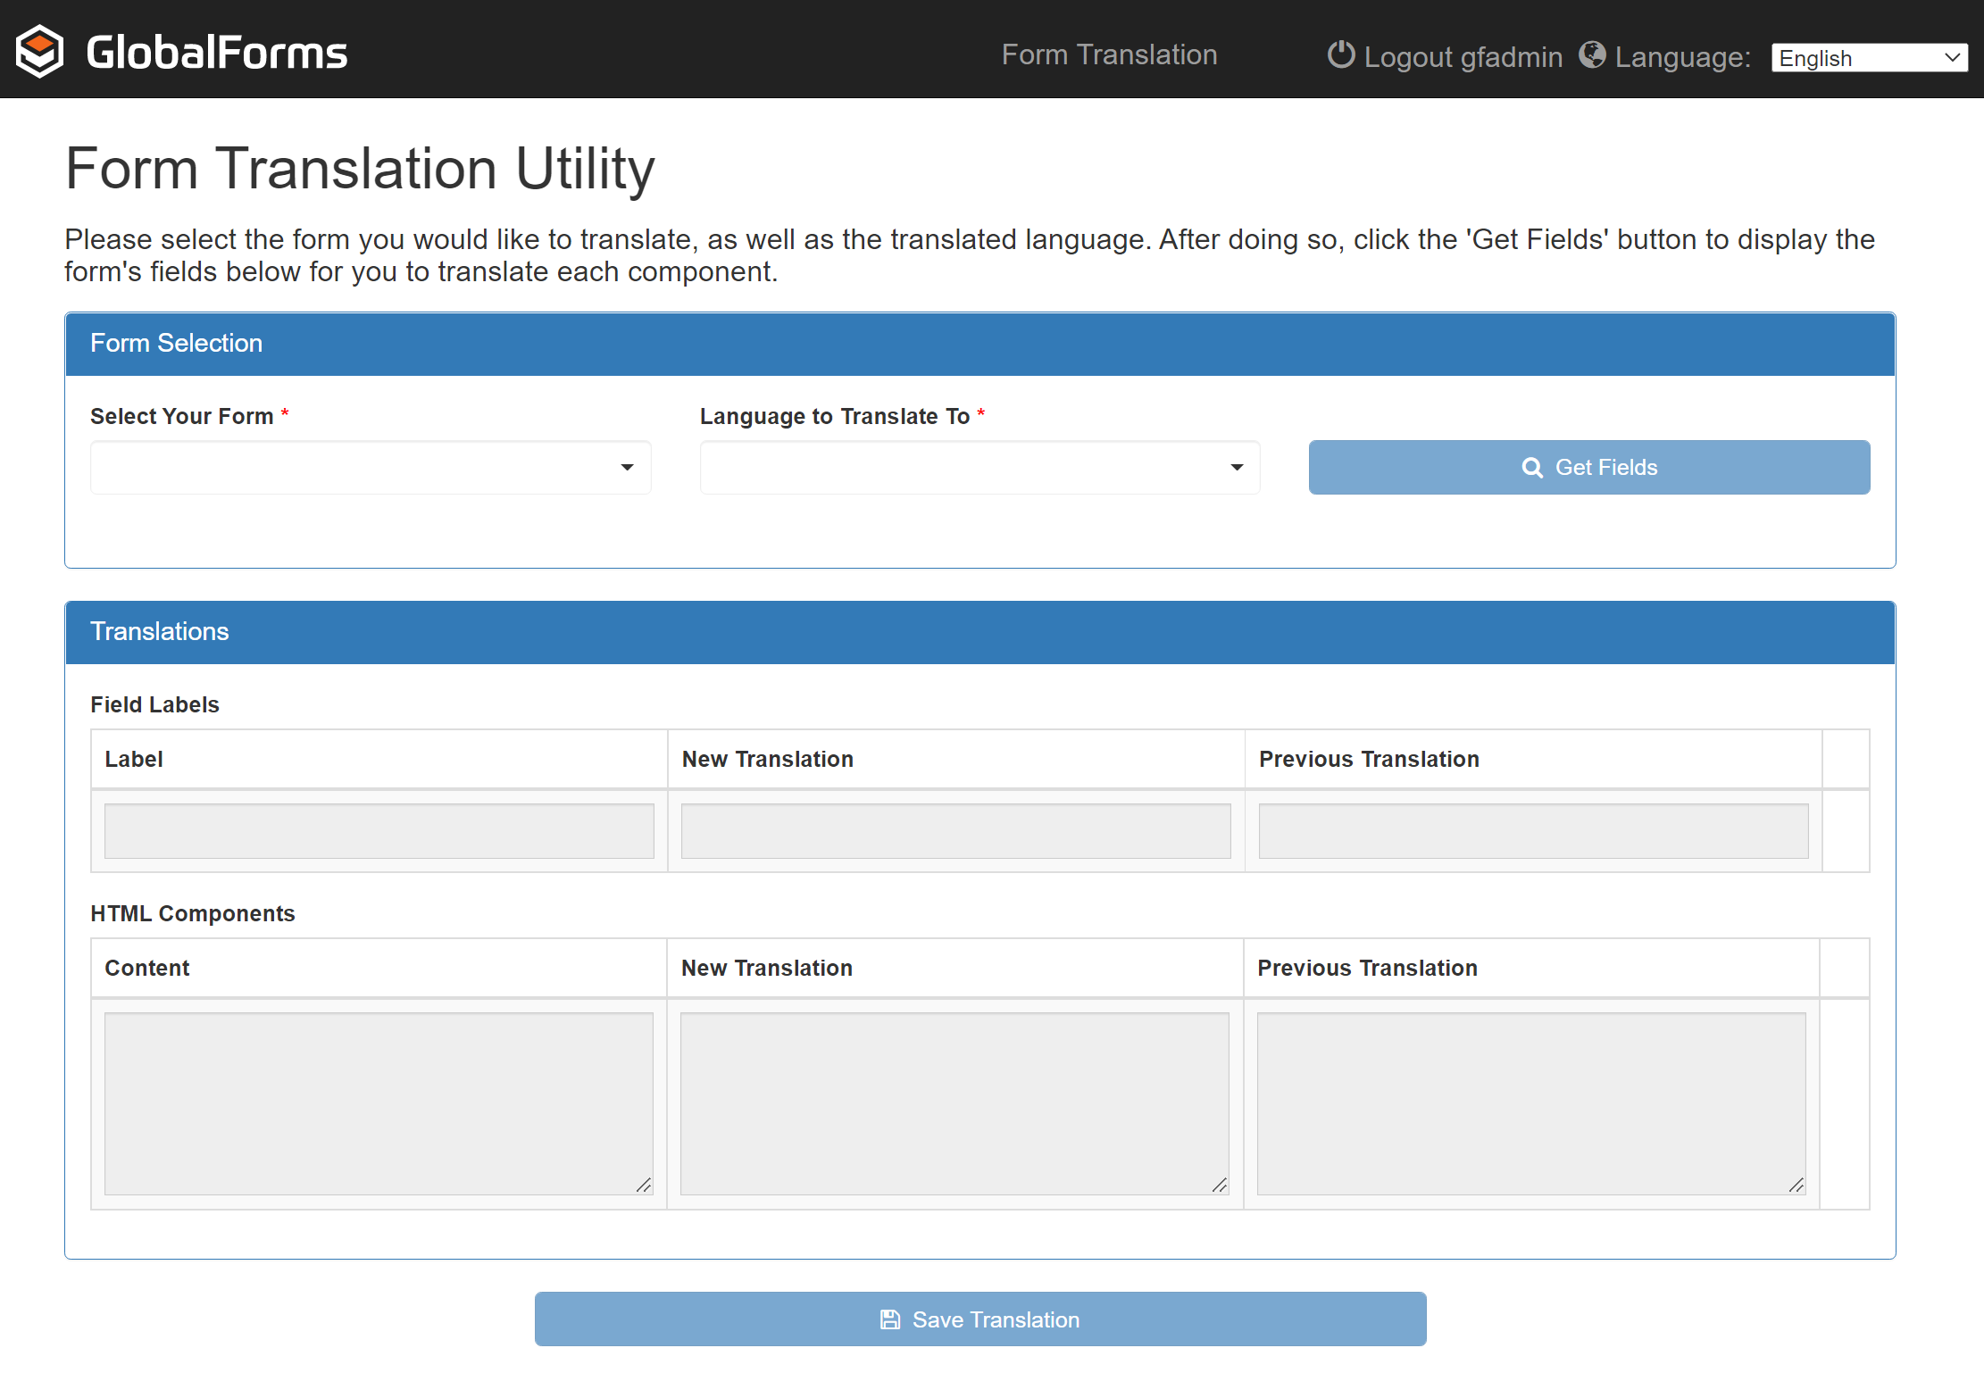Click inside the HTML Content textarea
This screenshot has width=1984, height=1398.
click(379, 1103)
